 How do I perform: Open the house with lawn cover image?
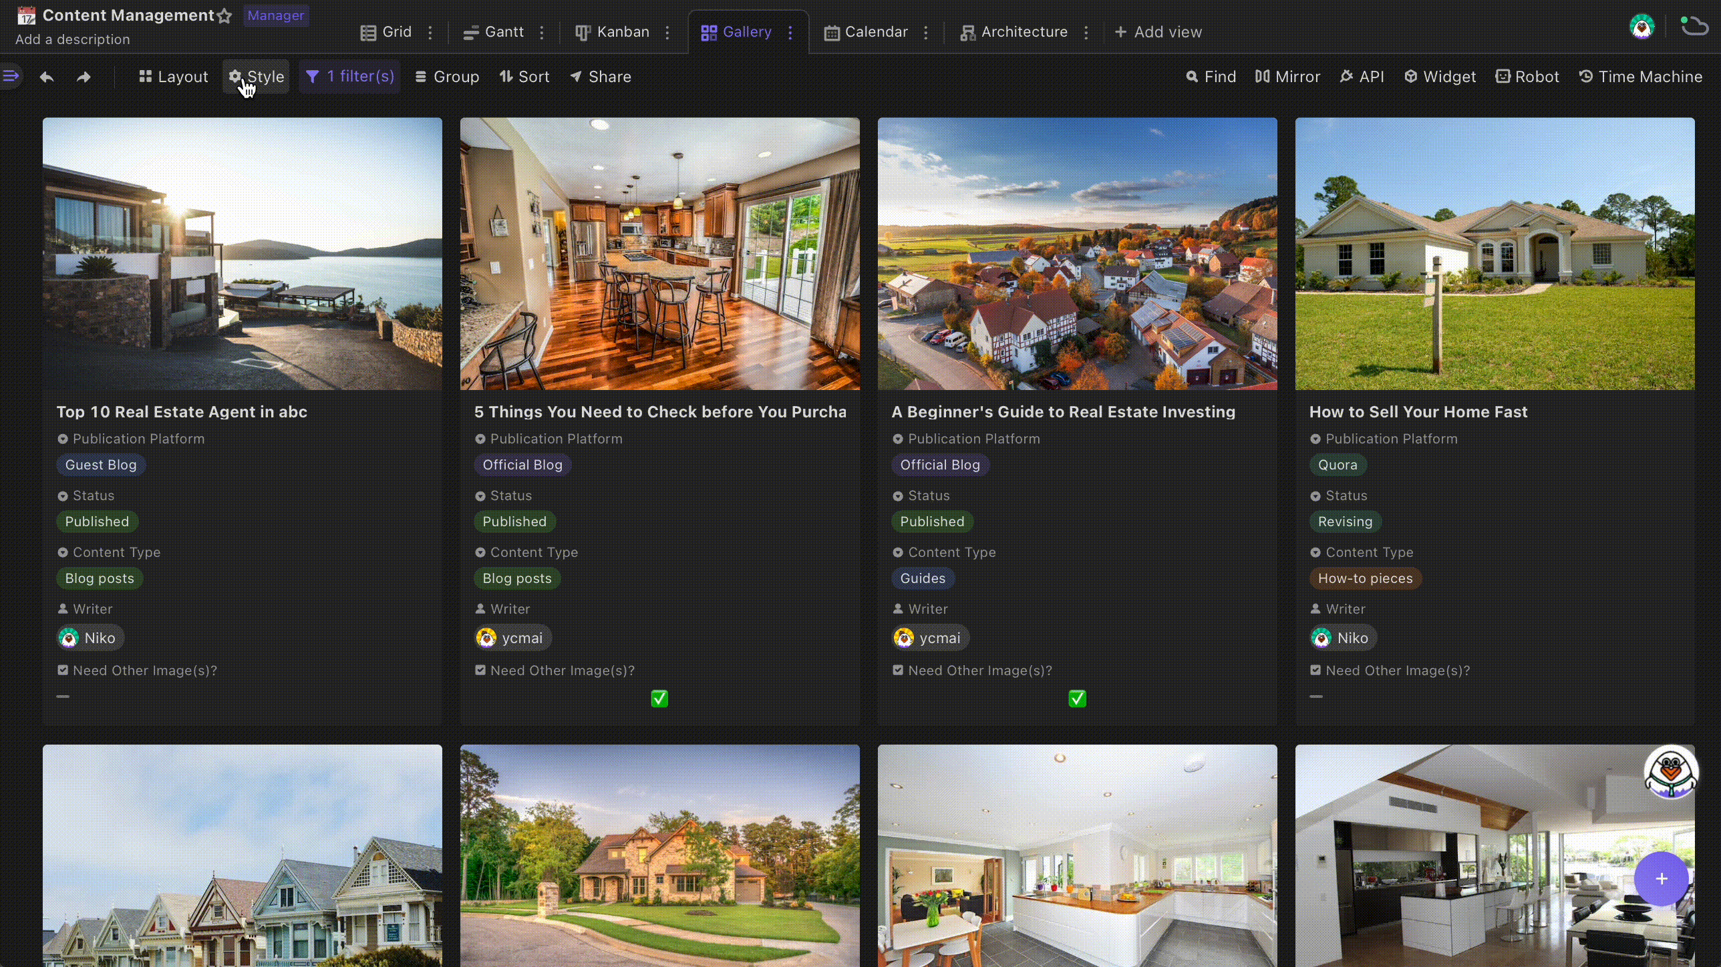pos(1495,254)
